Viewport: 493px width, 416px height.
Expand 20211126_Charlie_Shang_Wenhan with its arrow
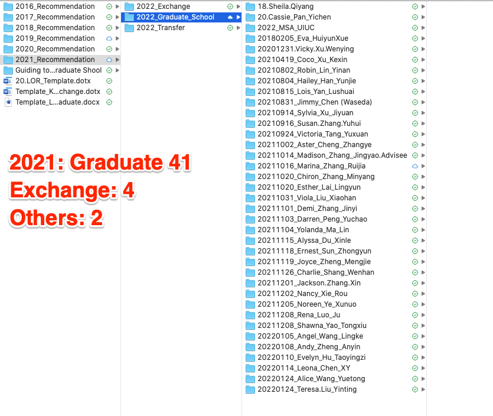tap(423, 272)
